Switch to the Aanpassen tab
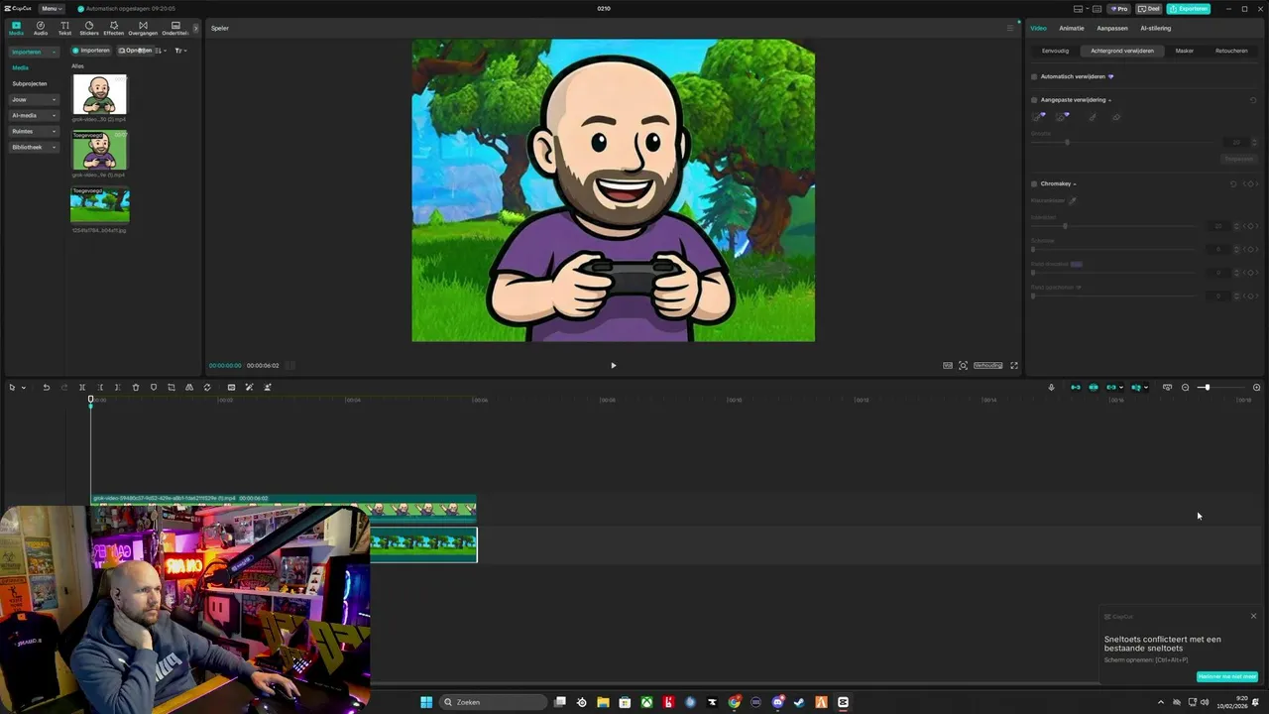The height and width of the screenshot is (714, 1269). 1112,28
